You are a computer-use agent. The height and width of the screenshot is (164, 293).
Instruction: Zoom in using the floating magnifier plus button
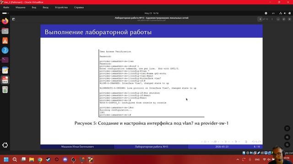(287, 138)
